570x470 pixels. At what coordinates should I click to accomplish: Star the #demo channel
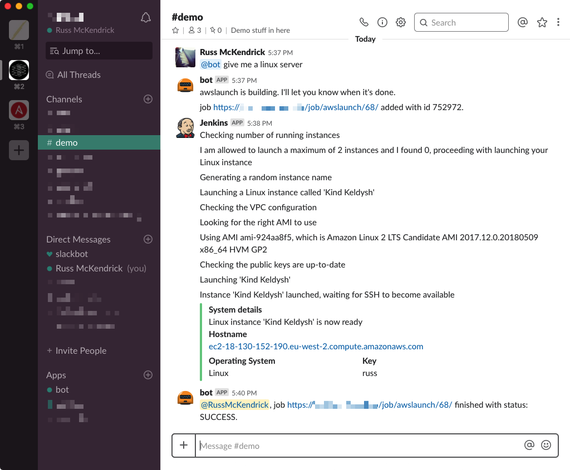click(175, 30)
